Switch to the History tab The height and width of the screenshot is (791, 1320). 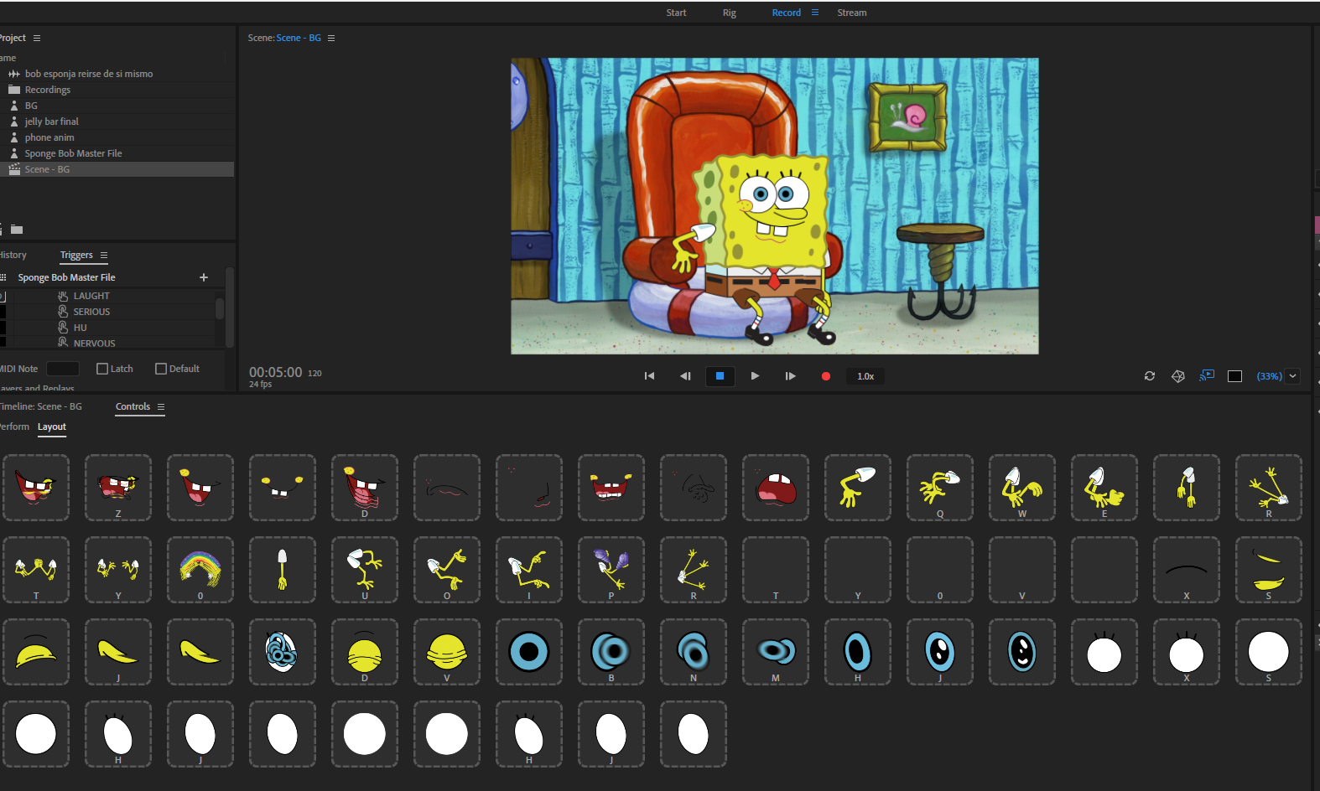click(x=13, y=255)
